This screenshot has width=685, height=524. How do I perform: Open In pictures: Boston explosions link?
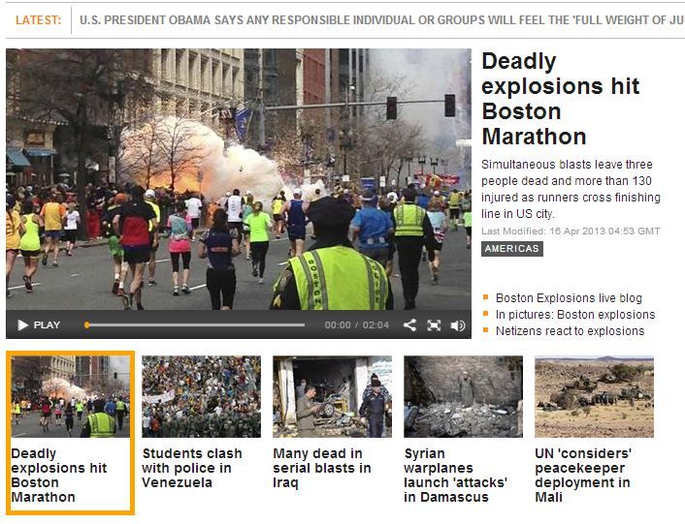(x=574, y=315)
